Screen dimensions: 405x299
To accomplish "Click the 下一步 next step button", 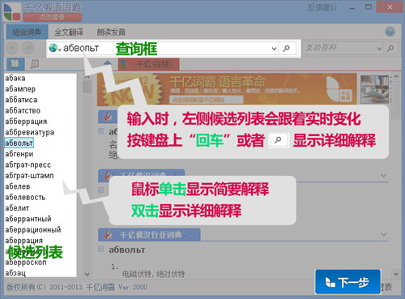I will coord(348,282).
